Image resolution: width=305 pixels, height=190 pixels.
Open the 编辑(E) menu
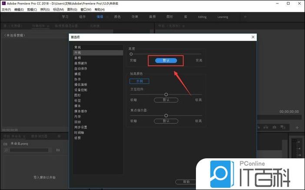click(19, 10)
